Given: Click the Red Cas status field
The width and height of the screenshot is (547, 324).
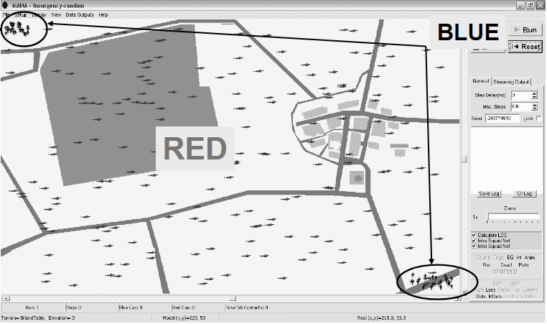Looking at the screenshot, I should point(197,307).
